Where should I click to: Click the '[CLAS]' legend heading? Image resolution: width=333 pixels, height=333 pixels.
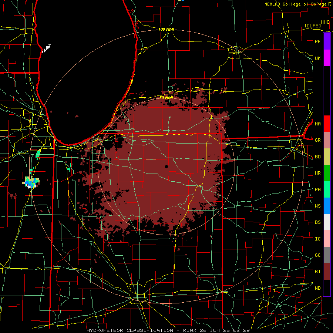[313, 26]
